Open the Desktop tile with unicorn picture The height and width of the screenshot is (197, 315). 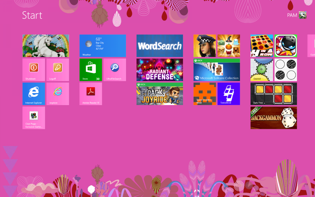pyautogui.click(x=46, y=46)
